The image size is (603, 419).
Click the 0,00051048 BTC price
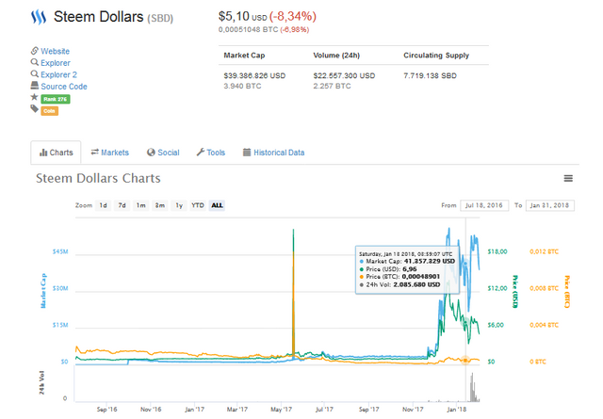click(249, 29)
